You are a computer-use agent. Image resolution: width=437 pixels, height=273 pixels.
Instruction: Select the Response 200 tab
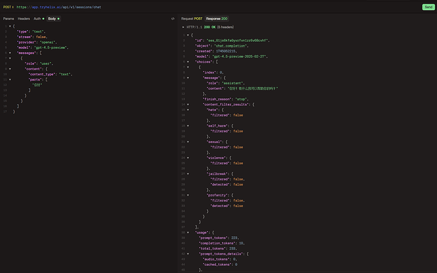tap(217, 18)
